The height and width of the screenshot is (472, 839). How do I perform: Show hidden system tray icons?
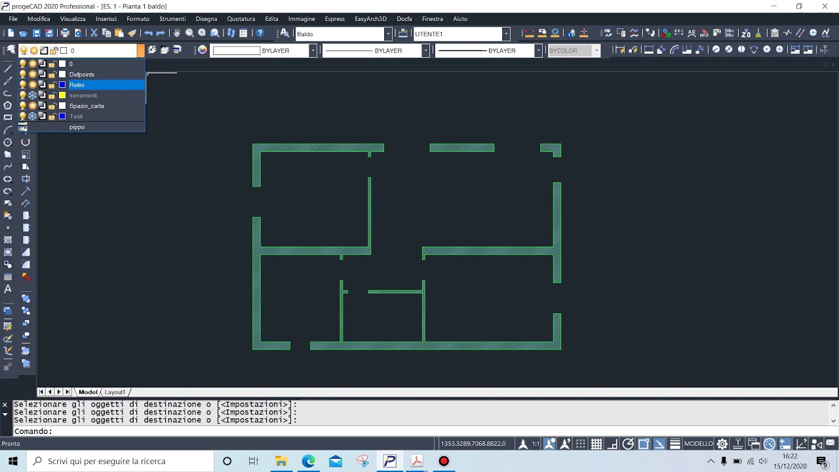(x=711, y=462)
